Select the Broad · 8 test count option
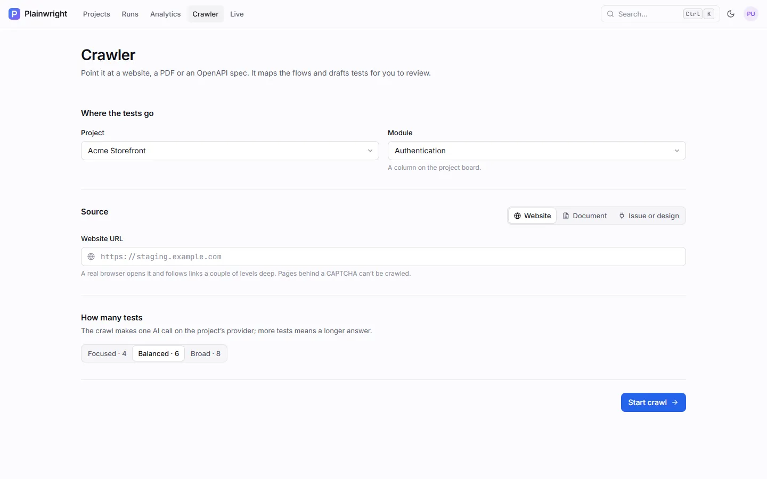Viewport: 767px width, 479px height. [x=206, y=353]
